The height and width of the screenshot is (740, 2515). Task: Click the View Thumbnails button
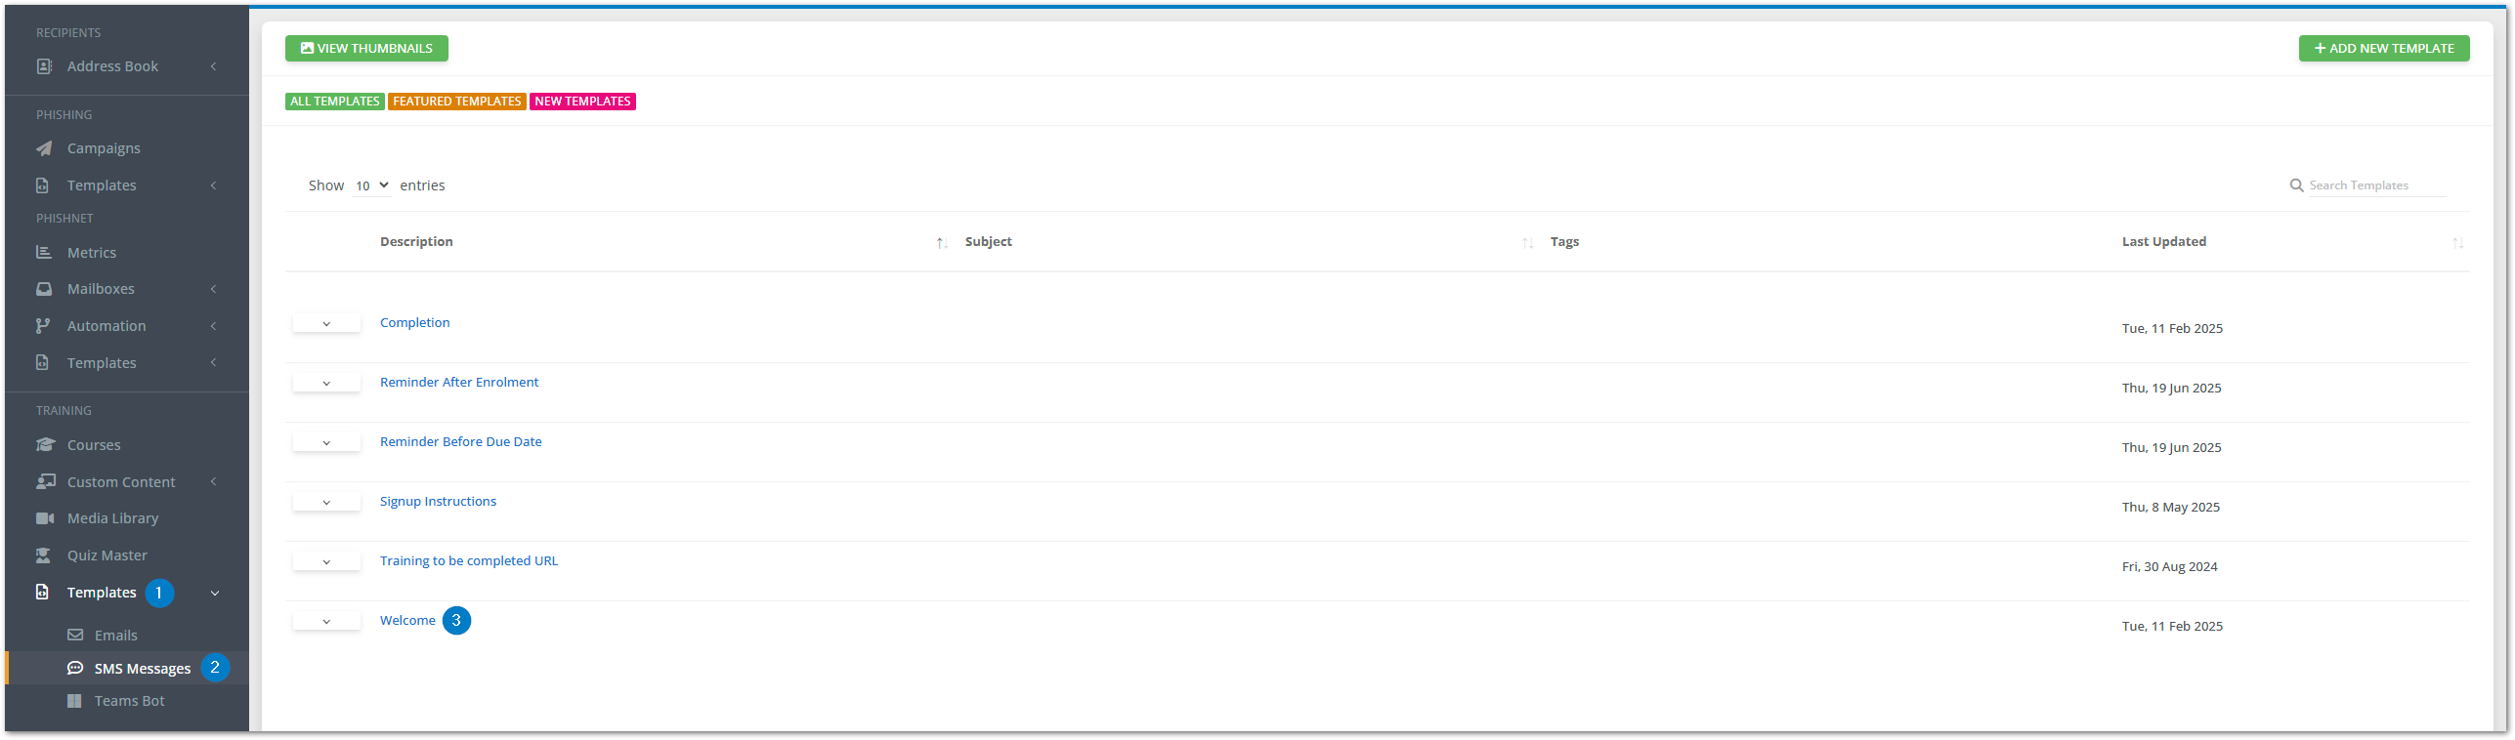point(366,49)
